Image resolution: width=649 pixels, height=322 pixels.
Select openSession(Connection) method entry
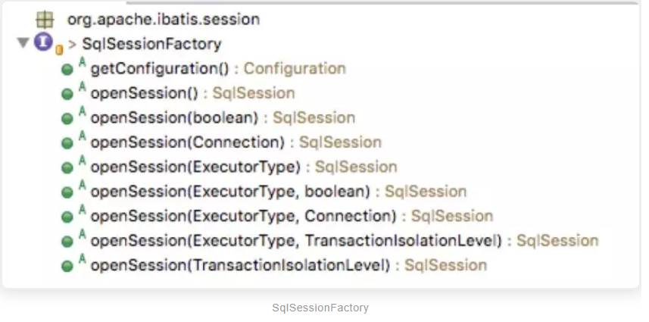187,142
